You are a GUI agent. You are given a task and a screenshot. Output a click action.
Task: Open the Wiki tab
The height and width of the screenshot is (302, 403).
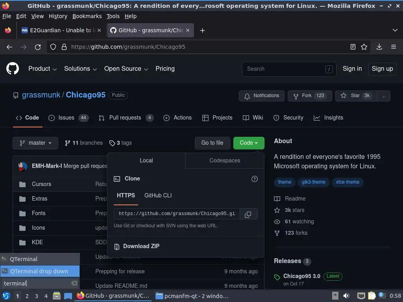[253, 118]
